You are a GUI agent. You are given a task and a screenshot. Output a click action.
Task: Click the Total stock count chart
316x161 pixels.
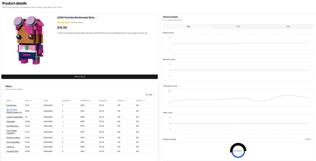[238, 97]
